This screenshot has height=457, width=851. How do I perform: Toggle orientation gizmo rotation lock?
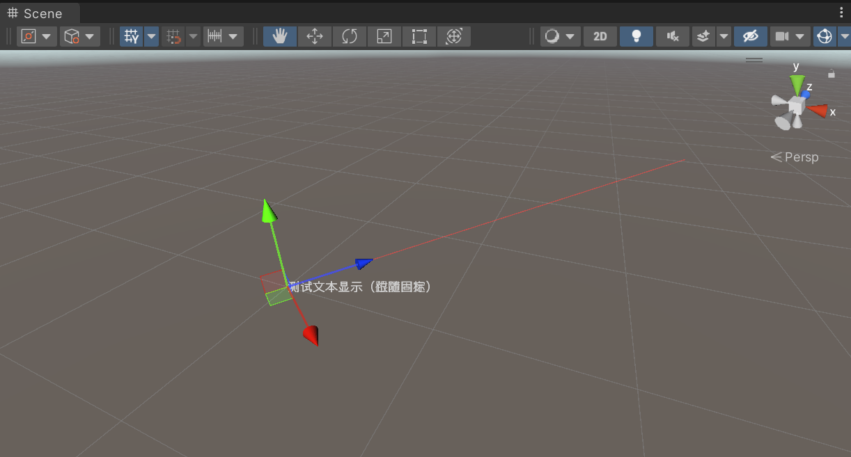pyautogui.click(x=831, y=73)
